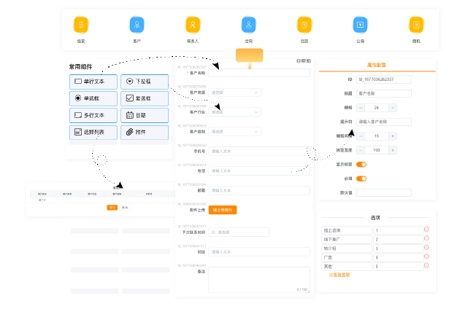
Task: Select the 日期 date component
Action: click(x=144, y=115)
